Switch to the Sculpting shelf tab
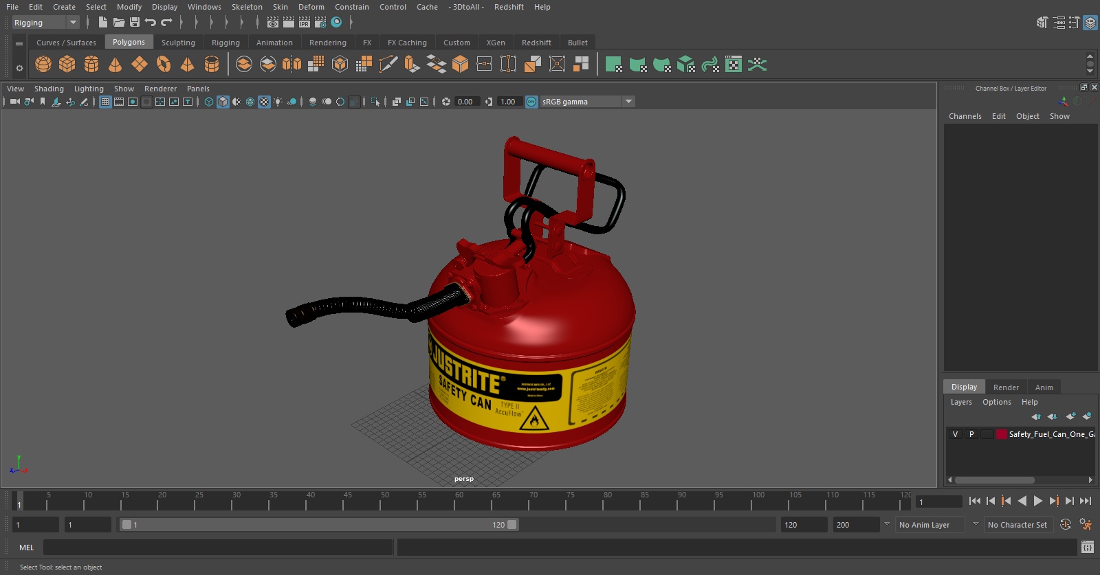Image resolution: width=1100 pixels, height=575 pixels. [x=178, y=43]
